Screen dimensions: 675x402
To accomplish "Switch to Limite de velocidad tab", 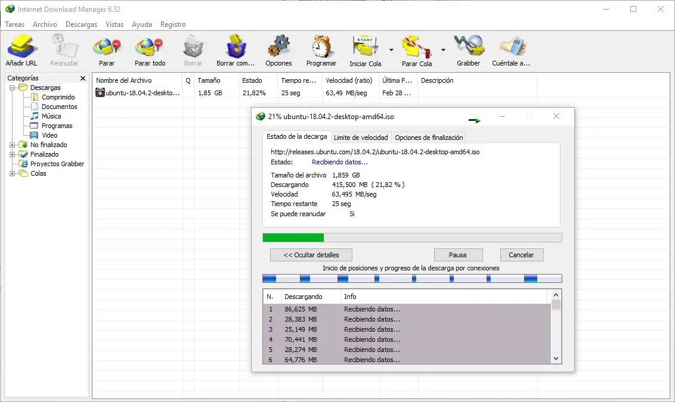I will click(361, 138).
